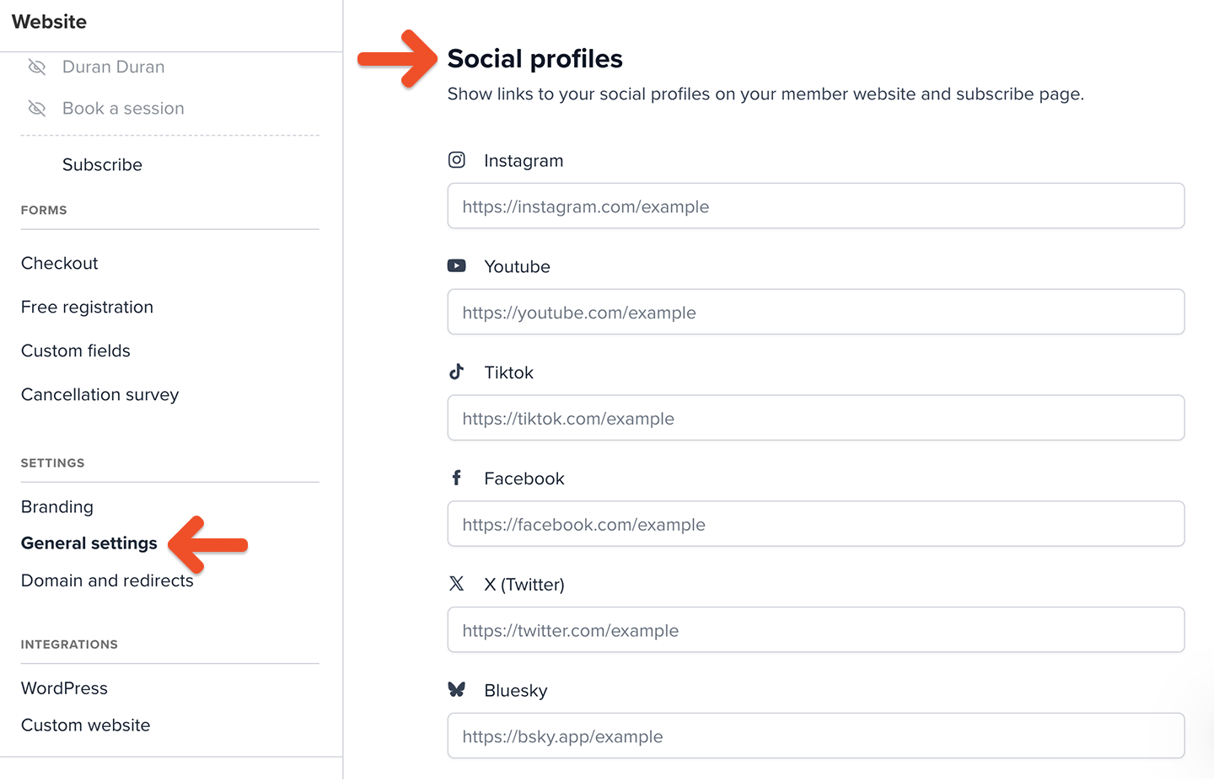The height and width of the screenshot is (781, 1214).
Task: Open the Free registration form
Action: coord(87,307)
